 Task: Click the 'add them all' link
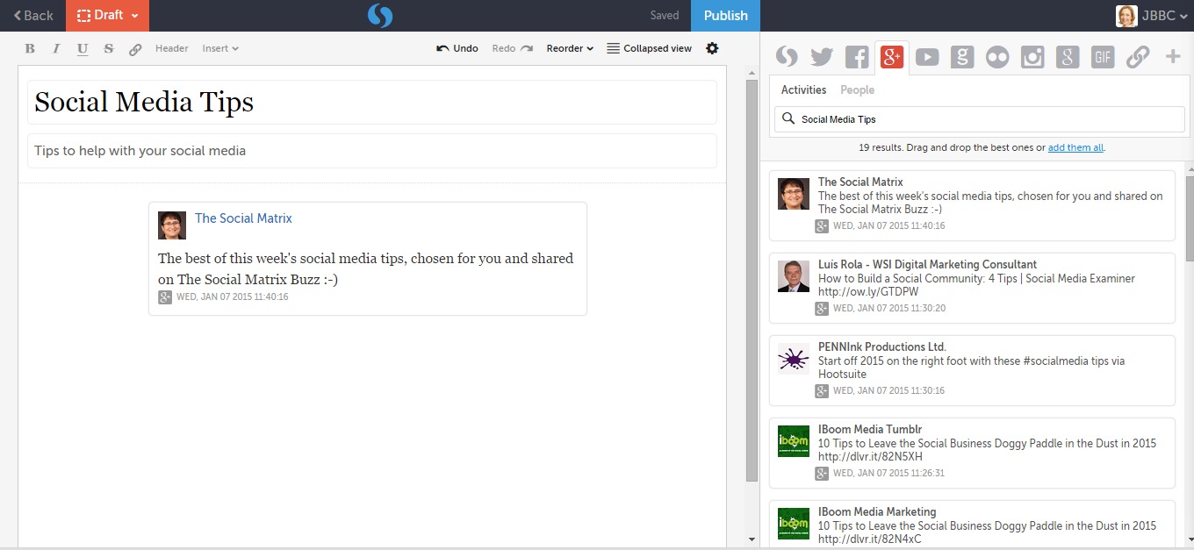click(1075, 147)
